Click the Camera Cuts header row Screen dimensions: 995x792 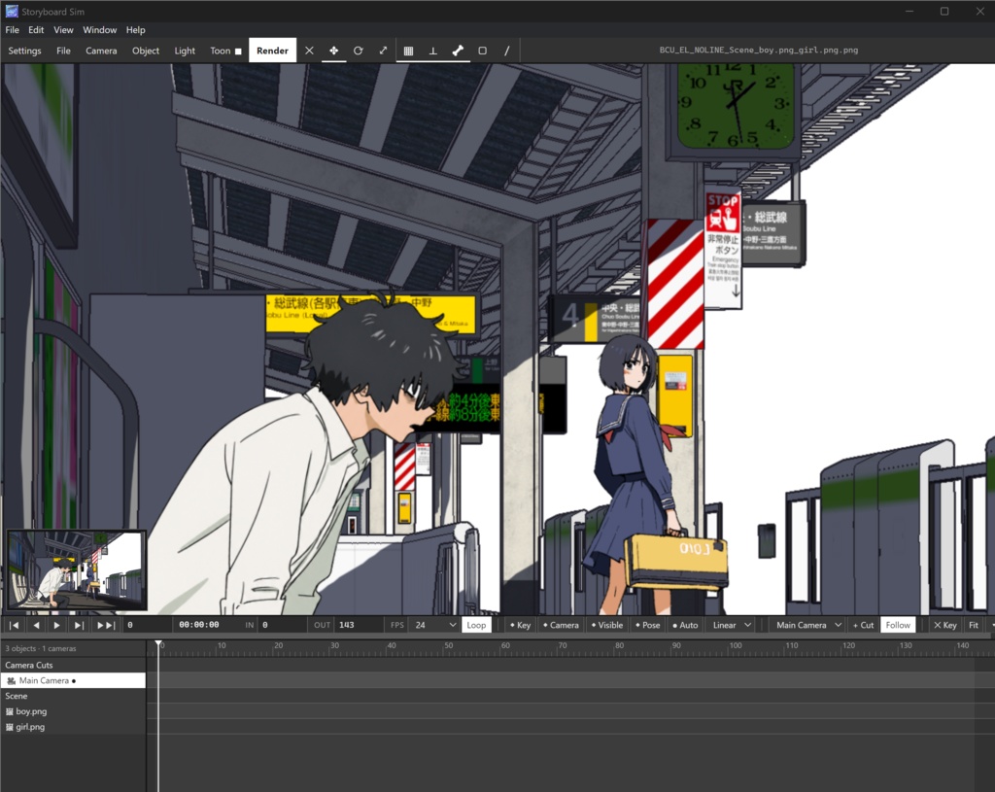73,665
